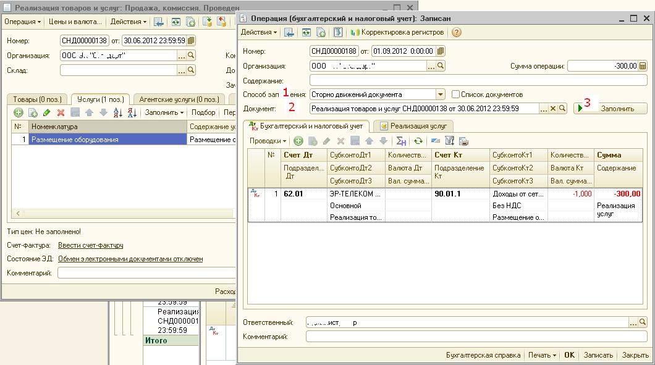
Task: Open Заполнить dropdown in Услуги toolbar
Action: coord(164,112)
